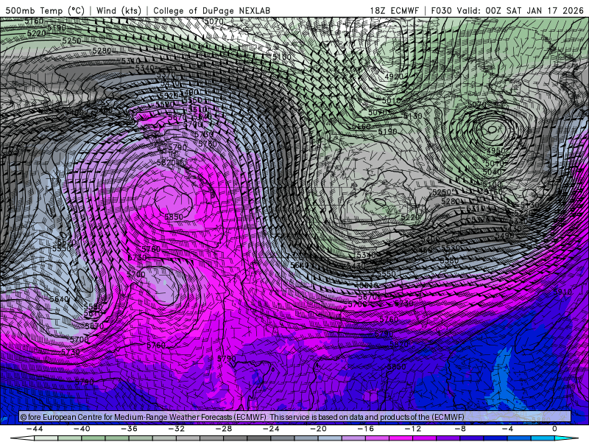Image resolution: width=589 pixels, height=442 pixels.
Task: Click "F030 Valid: 00Z SAT JAN 17 2026"
Action: click(x=507, y=10)
